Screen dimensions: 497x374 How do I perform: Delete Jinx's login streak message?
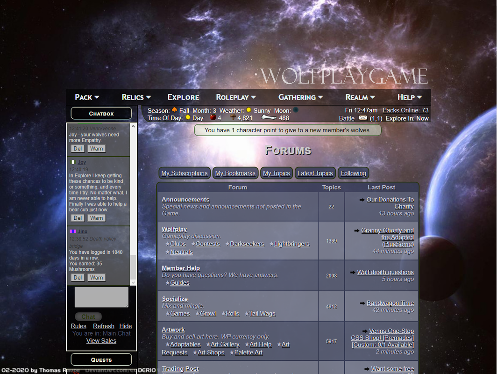pos(78,278)
